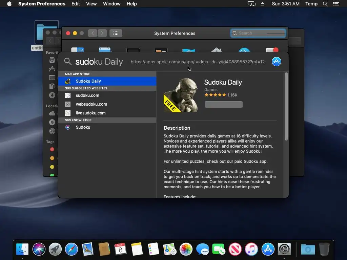The height and width of the screenshot is (260, 347).
Task: Click the System Preferences search field
Action: [x=258, y=33]
